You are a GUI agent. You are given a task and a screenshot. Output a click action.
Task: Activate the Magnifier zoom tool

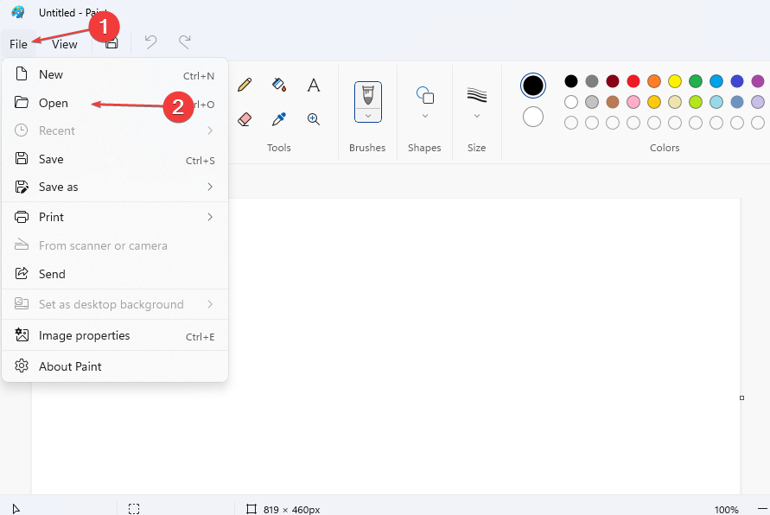coord(314,119)
